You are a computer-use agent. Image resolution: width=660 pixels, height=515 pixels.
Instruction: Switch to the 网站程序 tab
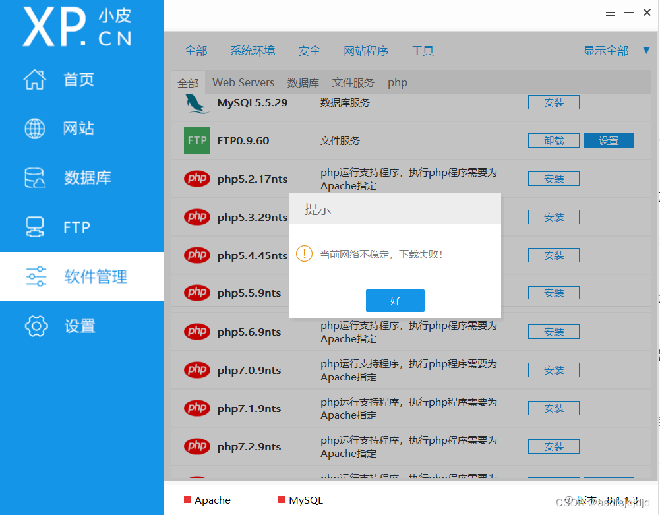pos(366,51)
